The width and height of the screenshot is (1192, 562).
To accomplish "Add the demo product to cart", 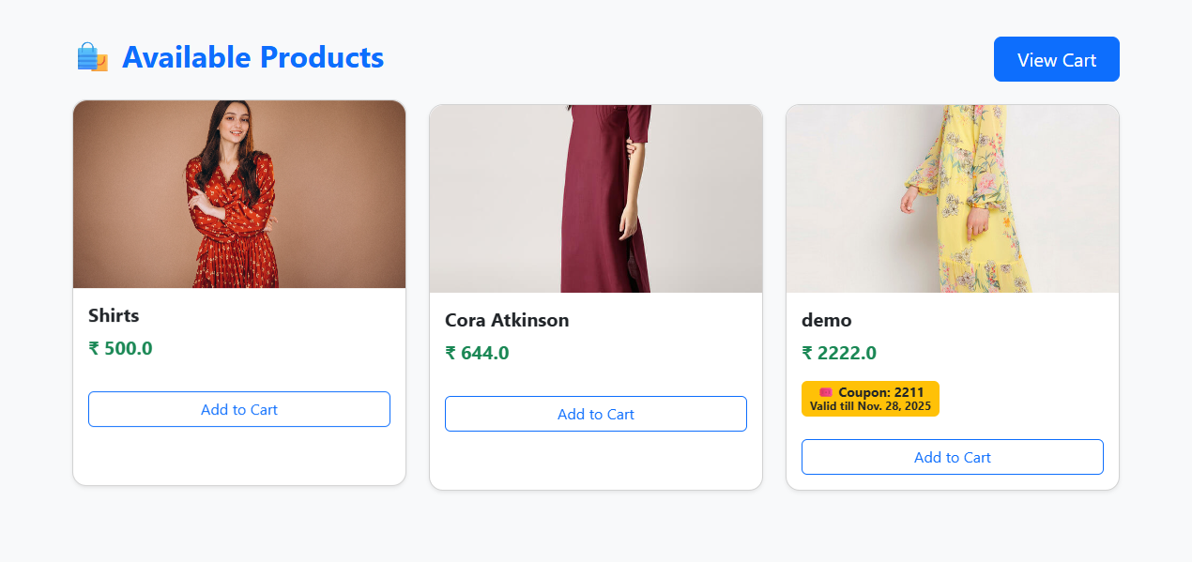I will [952, 457].
